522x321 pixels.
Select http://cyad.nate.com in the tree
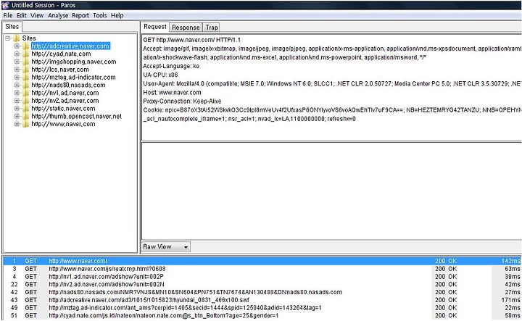pyautogui.click(x=61, y=54)
